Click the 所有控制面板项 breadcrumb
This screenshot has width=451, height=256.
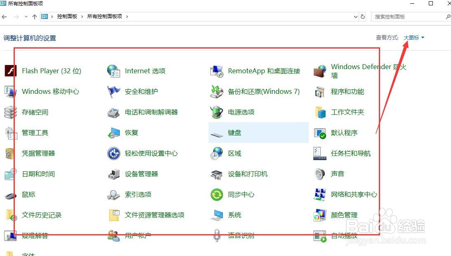tap(105, 16)
